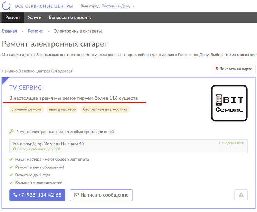The height and width of the screenshot is (212, 257).
Task: Select the срочный ремонт tag
Action: (x=26, y=109)
